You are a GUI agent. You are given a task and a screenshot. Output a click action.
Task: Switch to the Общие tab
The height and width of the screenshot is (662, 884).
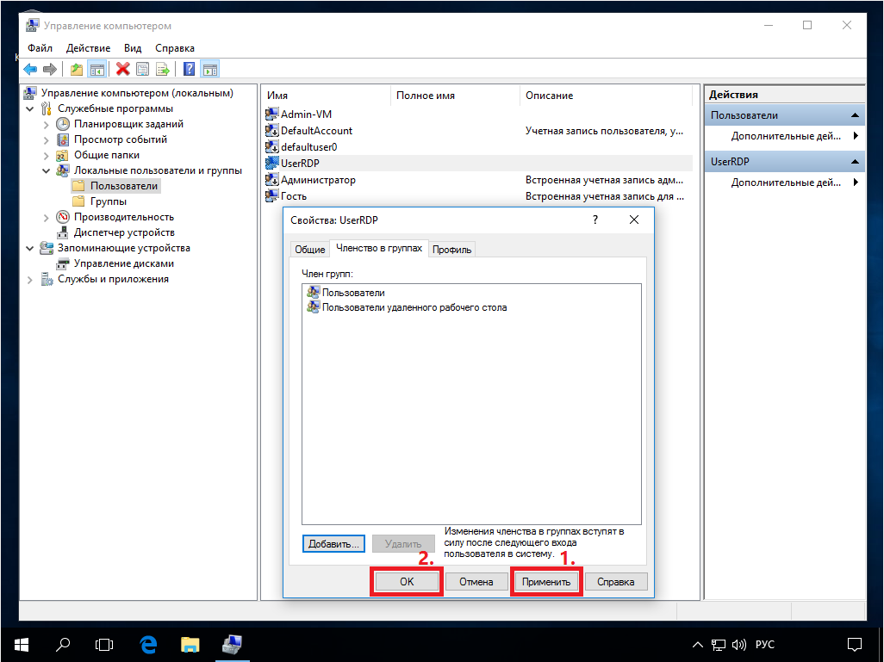[x=309, y=249]
